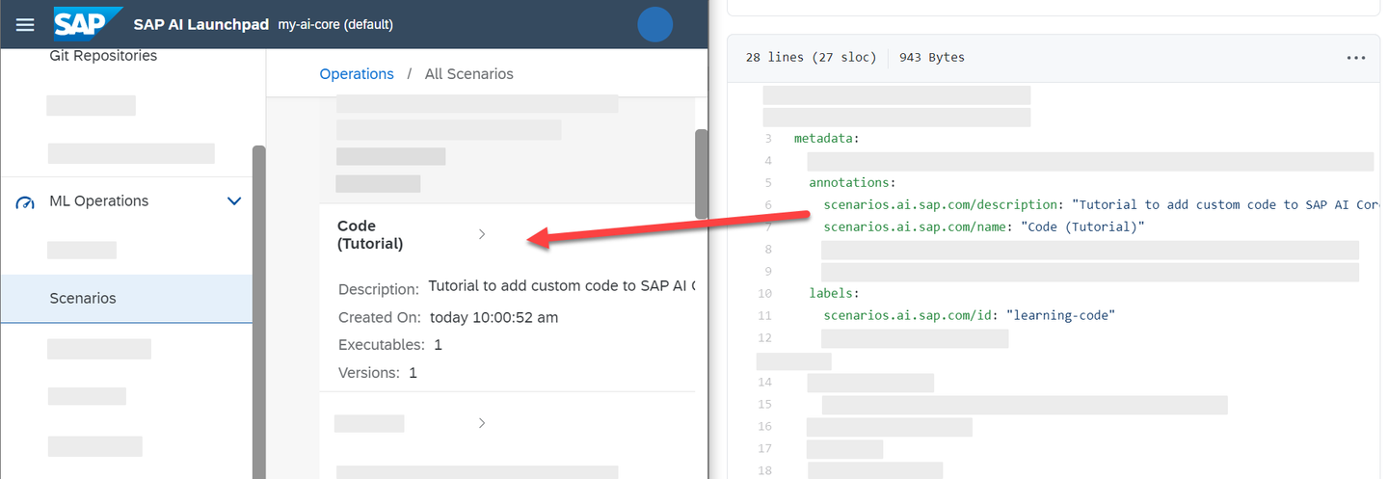The width and height of the screenshot is (1388, 479).
Task: Click the sidebar vertical scrollbar
Action: coord(258,311)
